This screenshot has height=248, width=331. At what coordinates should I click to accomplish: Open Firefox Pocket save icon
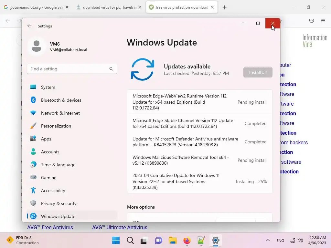click(312, 21)
